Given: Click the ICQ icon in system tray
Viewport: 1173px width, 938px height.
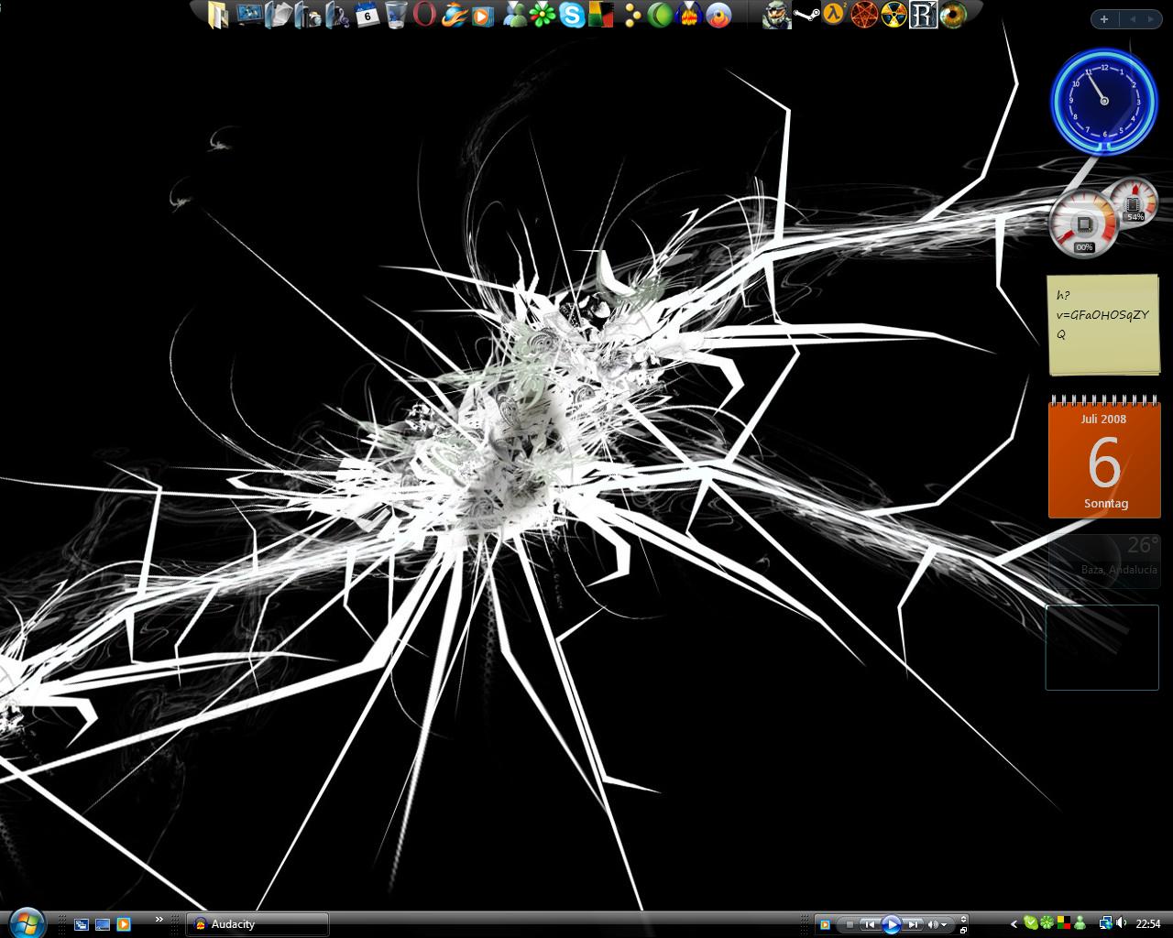Looking at the screenshot, I should pos(1047,923).
